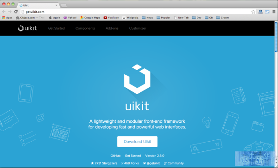The image size is (278, 168).
Task: Click the 468 Forks link
Action: 130,163
